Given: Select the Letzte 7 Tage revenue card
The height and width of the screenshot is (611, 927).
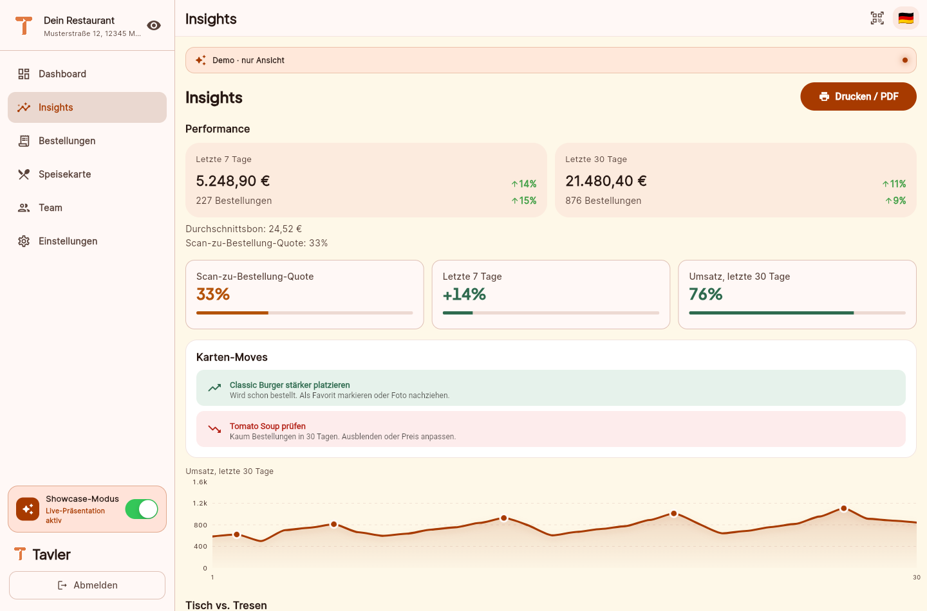Looking at the screenshot, I should click(366, 180).
